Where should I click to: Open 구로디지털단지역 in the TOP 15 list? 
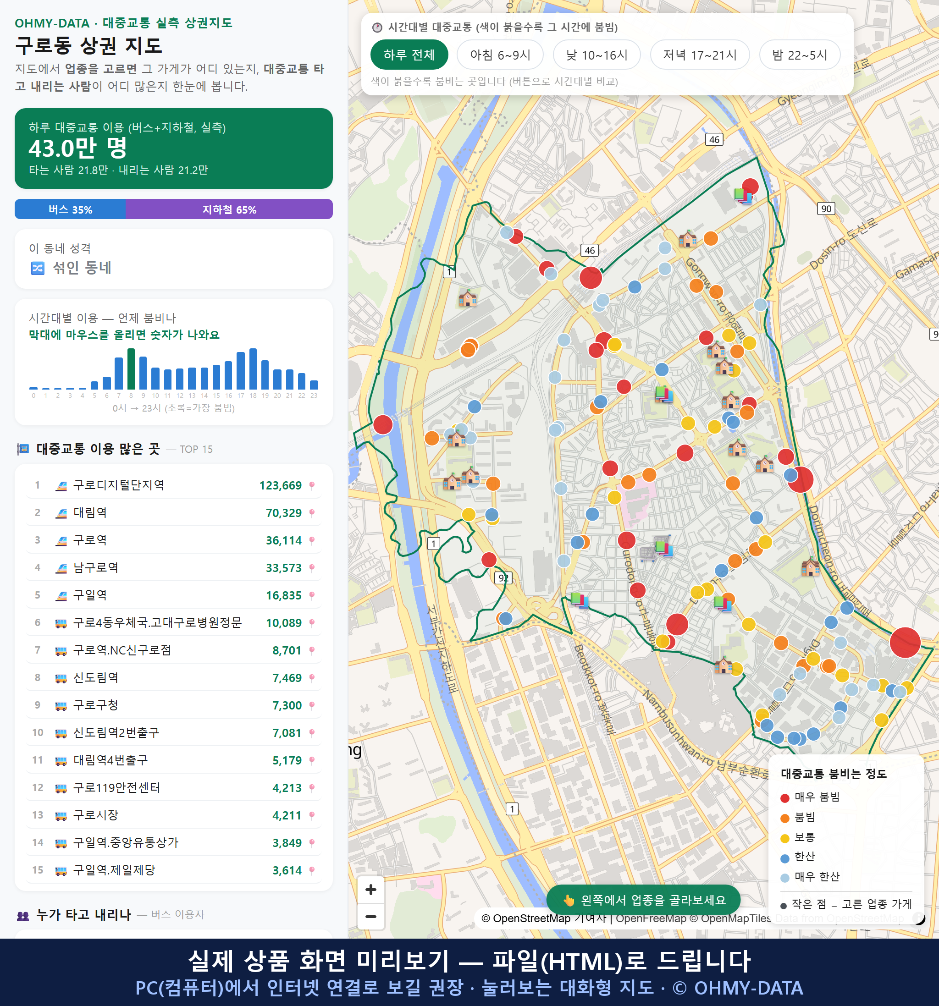174,485
